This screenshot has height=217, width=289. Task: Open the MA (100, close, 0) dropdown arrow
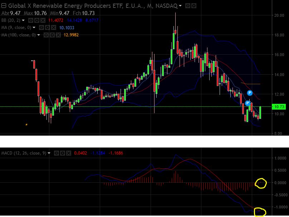[x=39, y=35]
